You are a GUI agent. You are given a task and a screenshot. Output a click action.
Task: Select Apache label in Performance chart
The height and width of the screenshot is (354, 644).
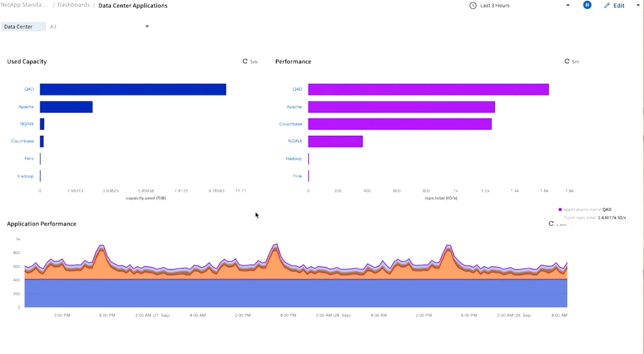[x=294, y=107]
